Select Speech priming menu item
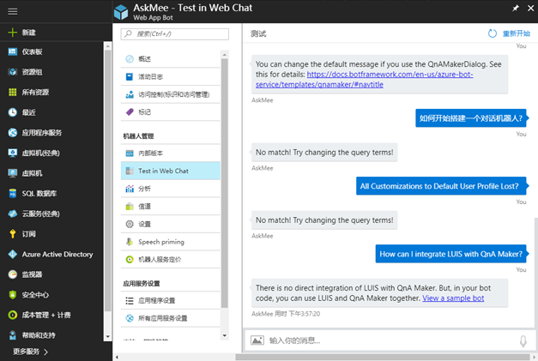Viewport: 538px width, 361px height. (x=171, y=242)
